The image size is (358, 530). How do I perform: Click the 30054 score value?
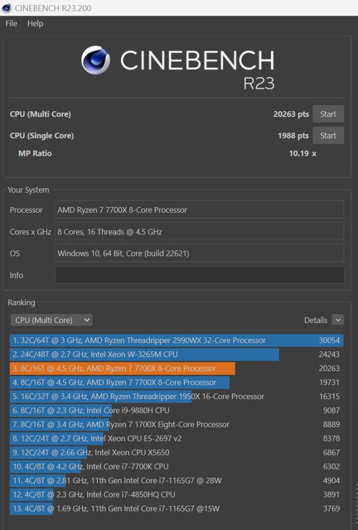point(330,341)
